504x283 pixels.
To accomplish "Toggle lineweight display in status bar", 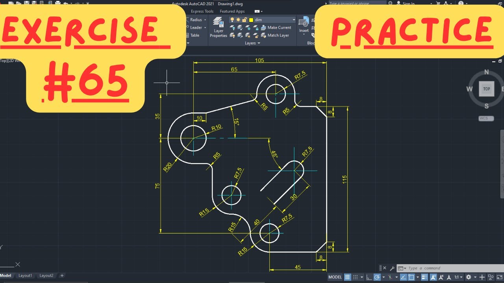I will point(425,277).
